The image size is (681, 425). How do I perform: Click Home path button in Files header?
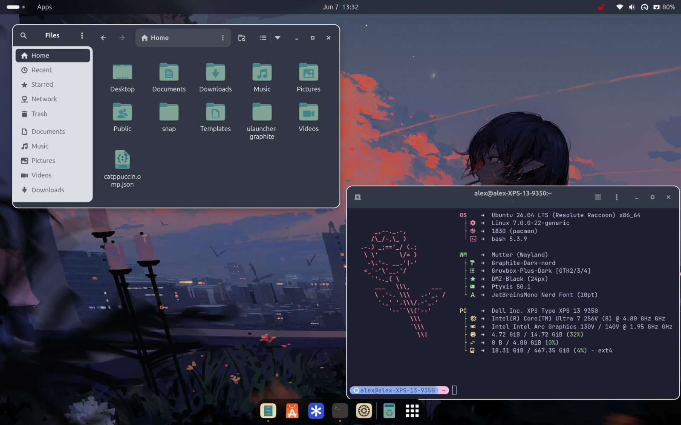pos(155,38)
